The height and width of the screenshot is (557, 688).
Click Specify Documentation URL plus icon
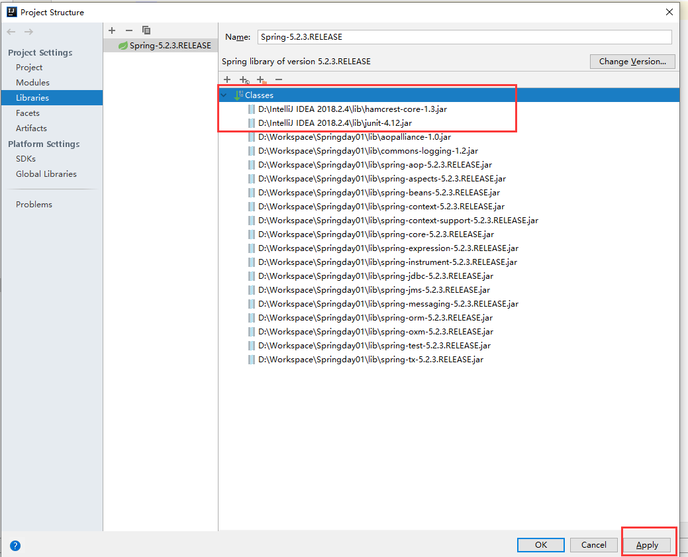pyautogui.click(x=244, y=79)
